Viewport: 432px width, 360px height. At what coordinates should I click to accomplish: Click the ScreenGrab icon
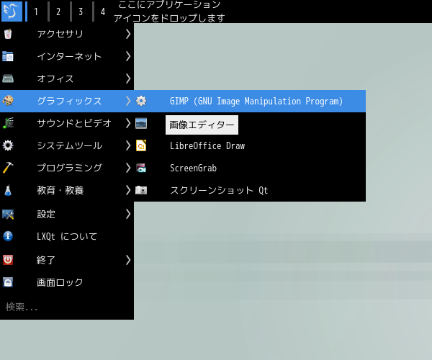tap(141, 168)
